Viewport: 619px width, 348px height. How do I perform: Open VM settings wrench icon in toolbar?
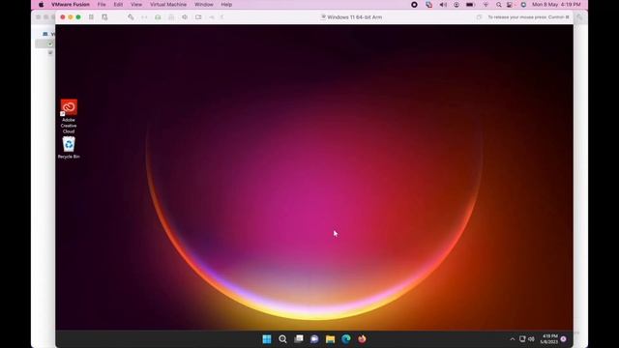(x=131, y=17)
